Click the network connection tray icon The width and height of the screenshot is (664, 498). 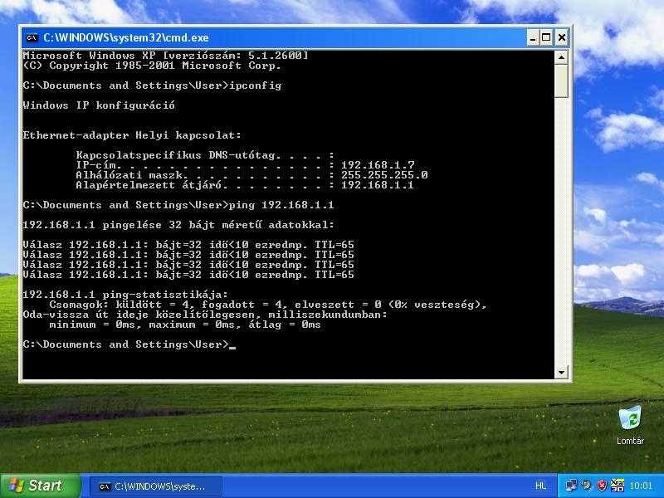571,486
